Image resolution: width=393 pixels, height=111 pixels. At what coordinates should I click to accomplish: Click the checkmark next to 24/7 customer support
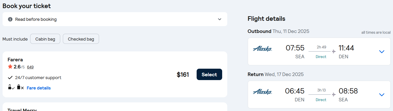coord(10,78)
